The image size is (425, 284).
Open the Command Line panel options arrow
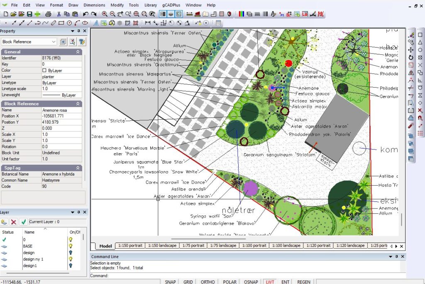tap(391, 257)
